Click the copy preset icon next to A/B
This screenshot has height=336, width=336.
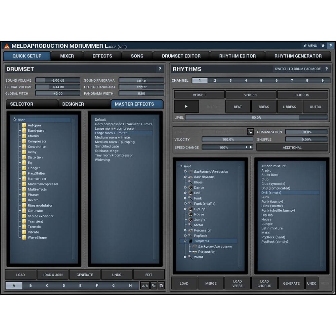[x=154, y=285]
